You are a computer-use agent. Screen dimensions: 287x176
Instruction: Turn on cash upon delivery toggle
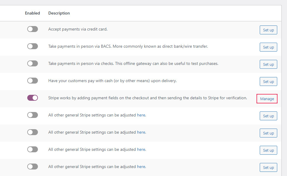pos(33,81)
